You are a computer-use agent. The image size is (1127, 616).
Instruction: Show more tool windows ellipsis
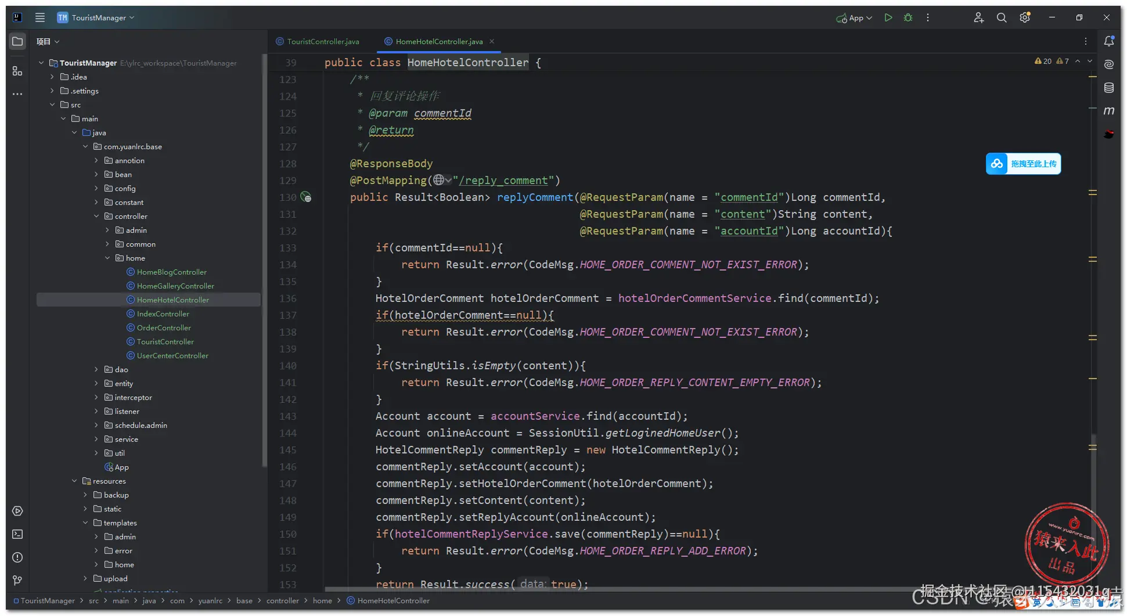coord(17,94)
